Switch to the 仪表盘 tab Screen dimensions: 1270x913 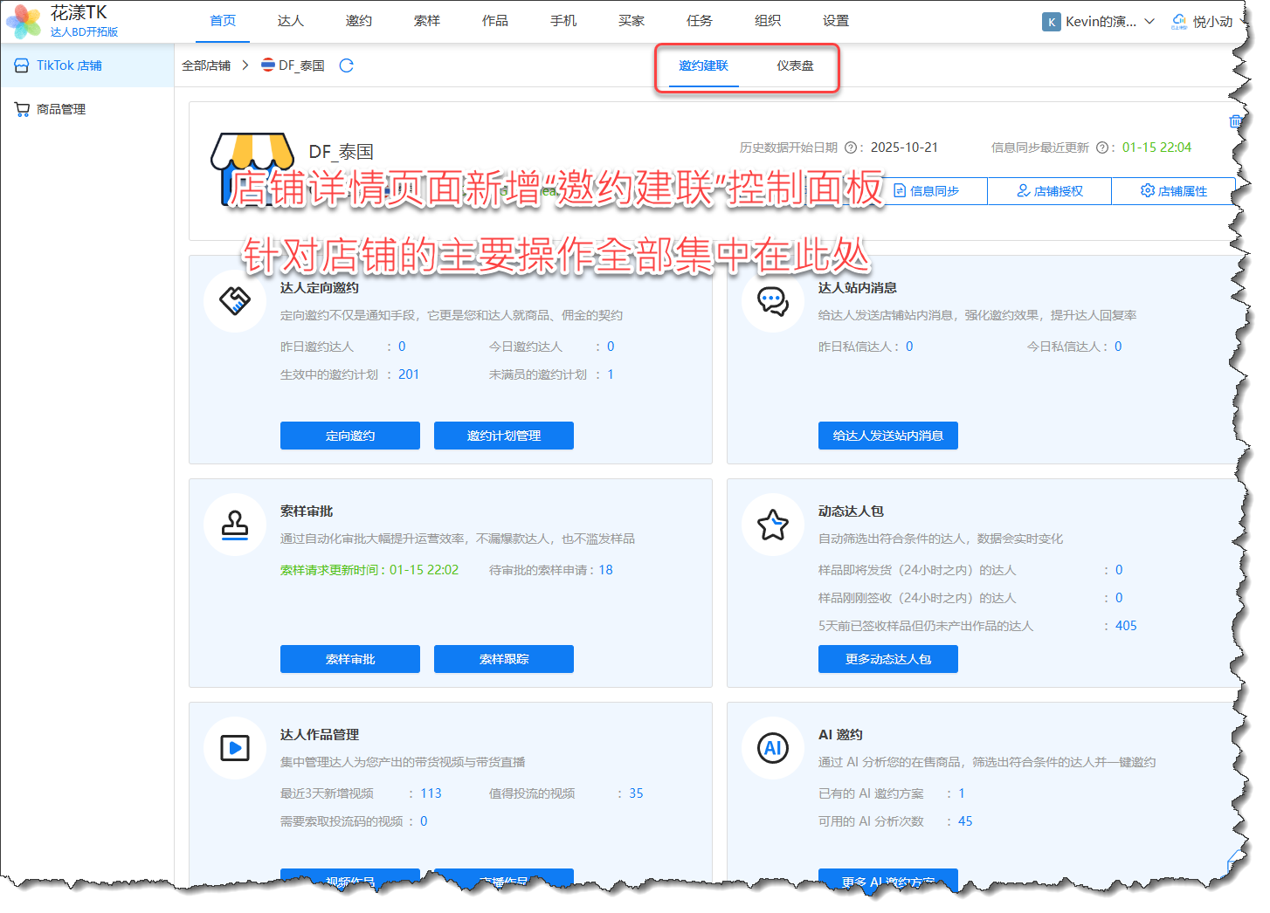[795, 65]
